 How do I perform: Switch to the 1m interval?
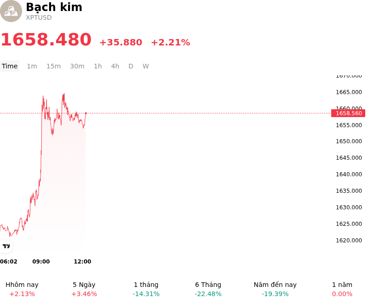[32, 66]
